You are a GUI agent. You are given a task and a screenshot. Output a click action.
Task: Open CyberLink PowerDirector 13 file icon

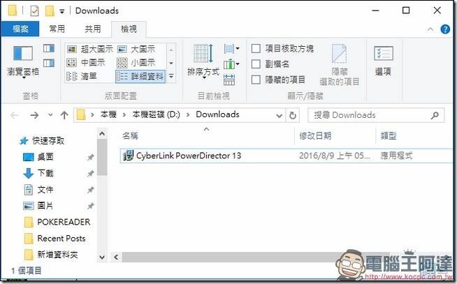128,156
